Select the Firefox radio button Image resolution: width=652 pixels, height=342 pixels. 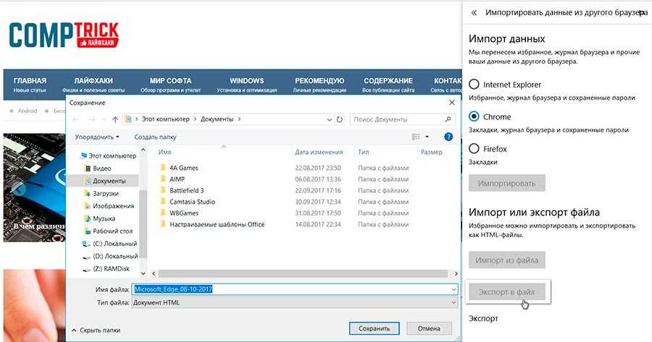[x=475, y=149]
